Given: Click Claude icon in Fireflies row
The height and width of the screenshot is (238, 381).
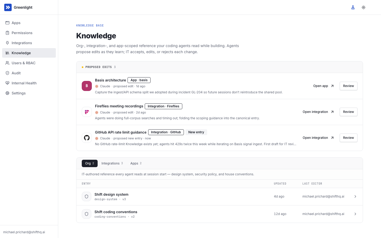Looking at the screenshot, I should point(97,112).
